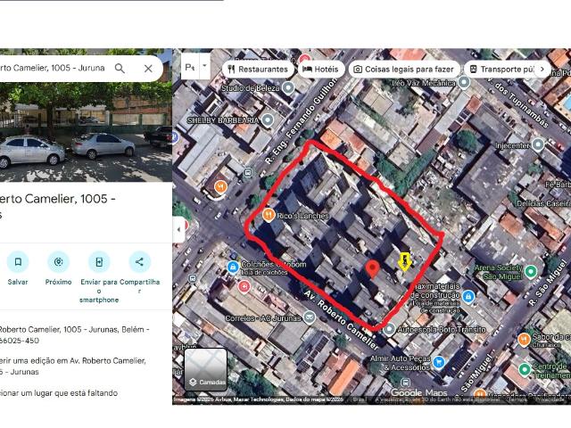Viewport: 571px width, 428px height.
Task: Click the Arena Society São Miguel marker
Action: point(531,271)
